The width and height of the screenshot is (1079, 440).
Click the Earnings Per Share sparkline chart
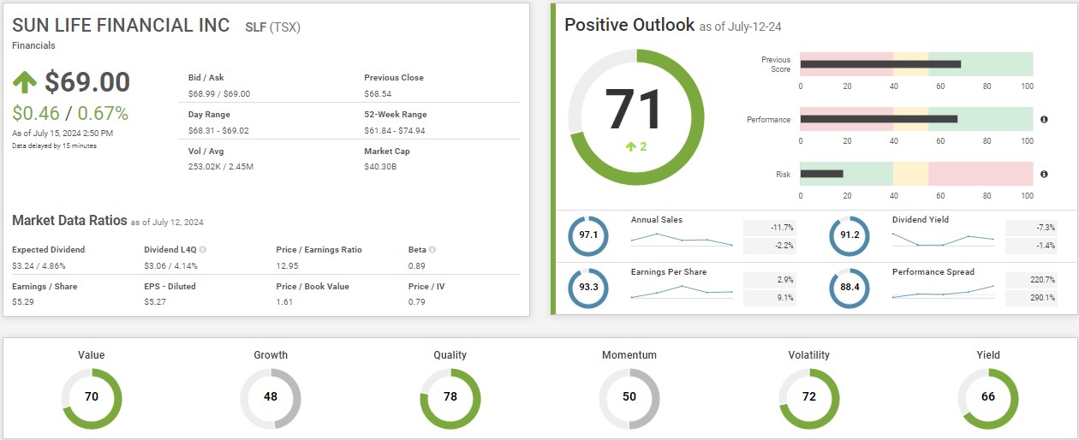point(682,292)
